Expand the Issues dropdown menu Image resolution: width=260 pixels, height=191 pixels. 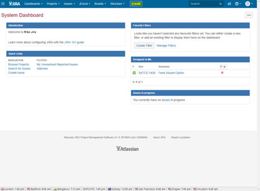point(69,4)
